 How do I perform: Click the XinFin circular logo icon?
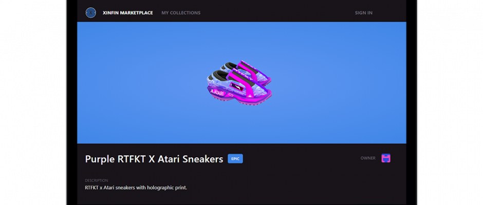point(90,13)
